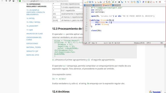Start macro recording with red record icon
Image resolution: width=166 pixels, height=93 pixels.
(160, 2)
